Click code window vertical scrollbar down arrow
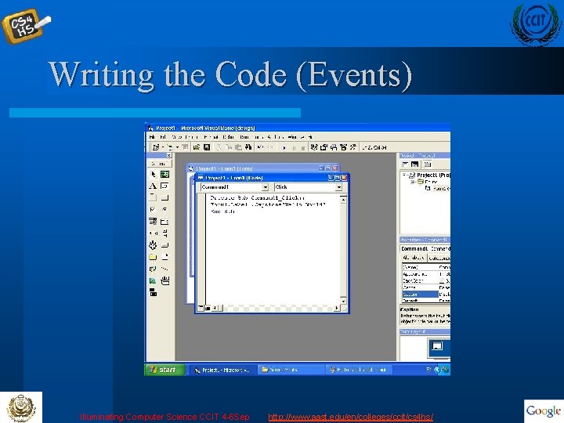The image size is (564, 423). (344, 301)
